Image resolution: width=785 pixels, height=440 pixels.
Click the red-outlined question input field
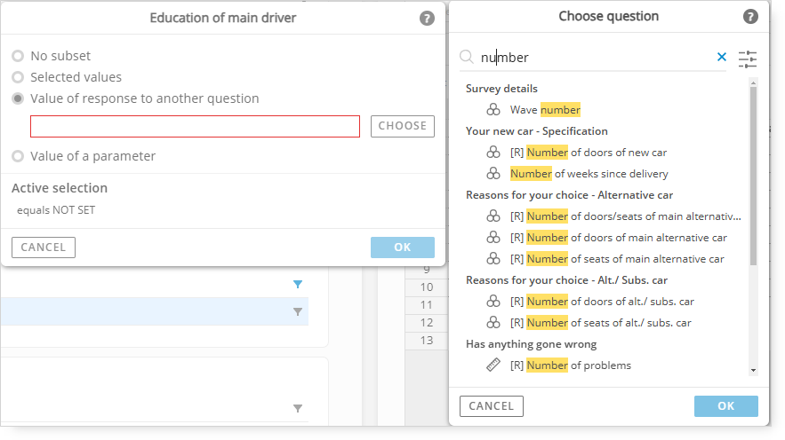click(x=196, y=126)
